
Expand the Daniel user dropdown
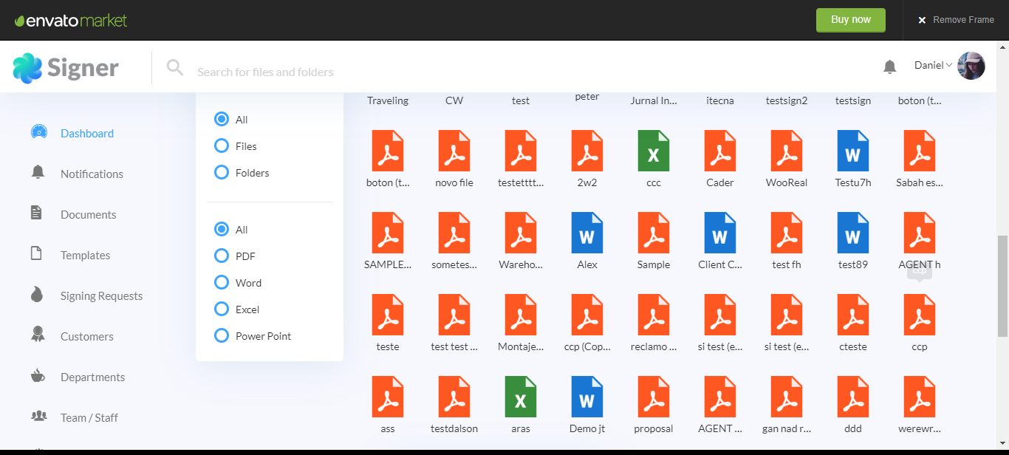pyautogui.click(x=933, y=65)
